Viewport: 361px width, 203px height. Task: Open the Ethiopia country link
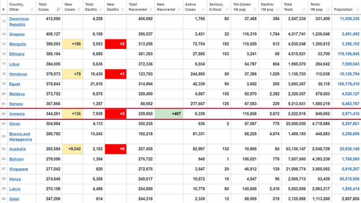click(16, 54)
